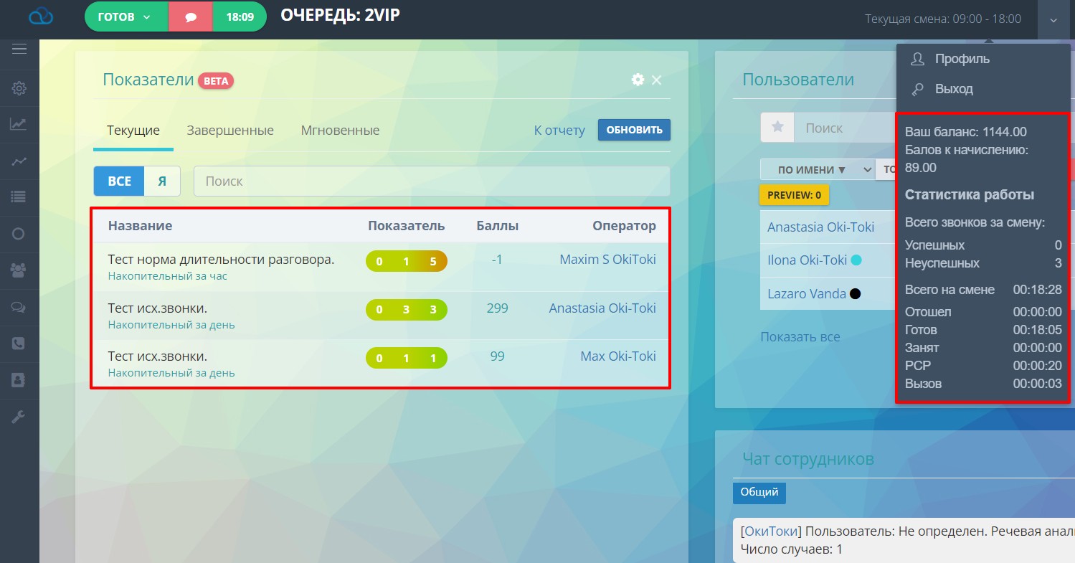Open the chat bubbles sidebar icon

[19, 306]
